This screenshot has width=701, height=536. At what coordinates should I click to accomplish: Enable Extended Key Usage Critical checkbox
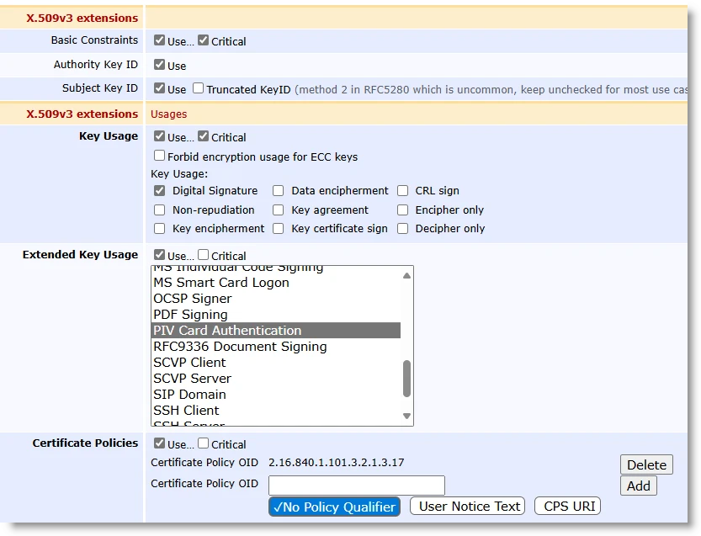click(x=203, y=255)
